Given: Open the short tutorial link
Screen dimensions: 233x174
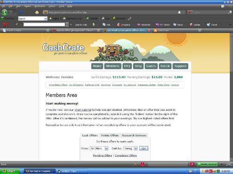Looking at the screenshot, I should pyautogui.click(x=83, y=110).
